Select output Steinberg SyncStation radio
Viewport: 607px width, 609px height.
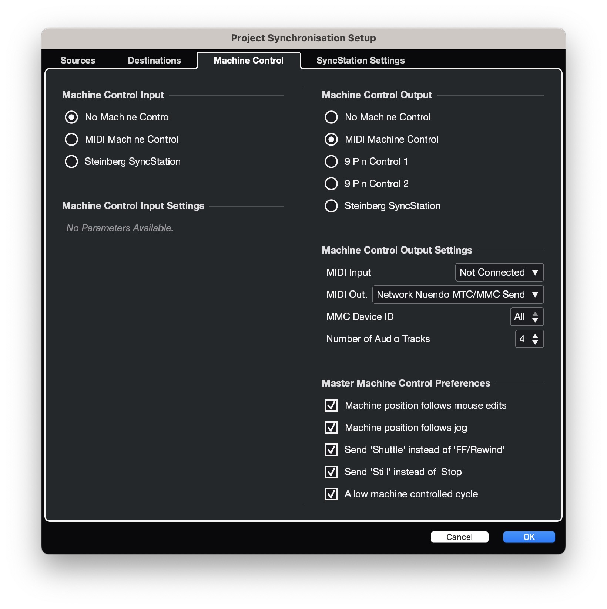(331, 206)
